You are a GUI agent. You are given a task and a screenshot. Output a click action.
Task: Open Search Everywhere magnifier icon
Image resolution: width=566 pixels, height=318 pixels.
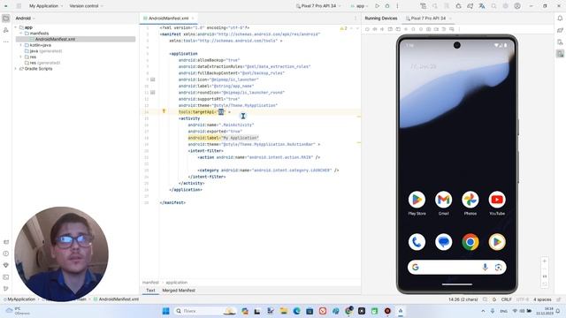pos(493,6)
